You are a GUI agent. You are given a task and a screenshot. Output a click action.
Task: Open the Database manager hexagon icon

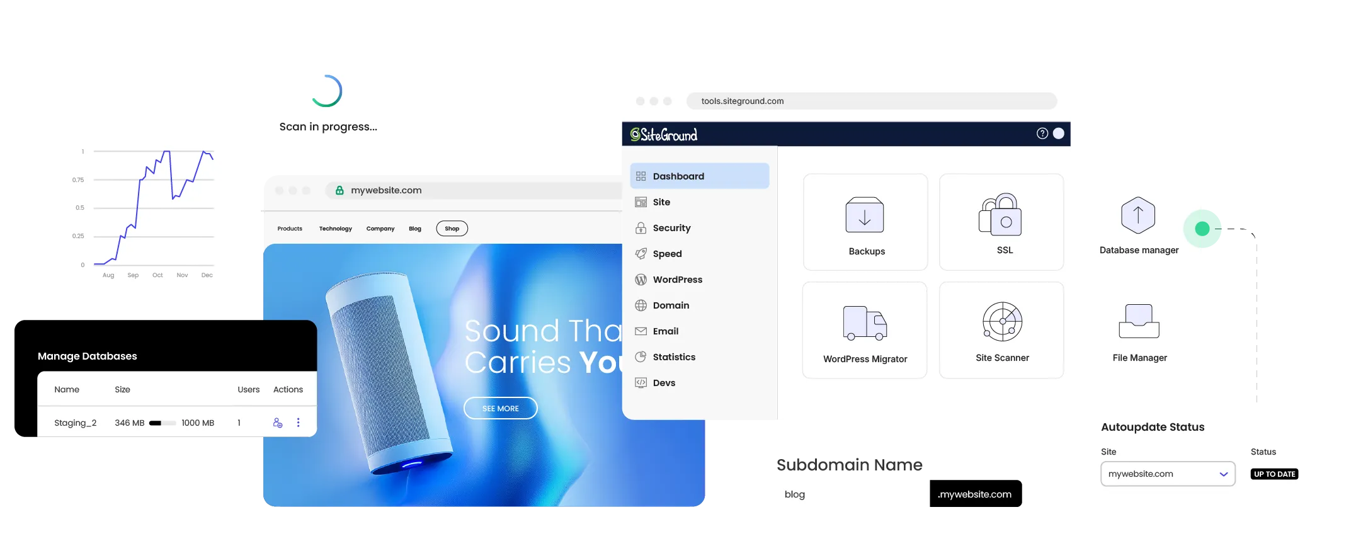click(x=1138, y=215)
